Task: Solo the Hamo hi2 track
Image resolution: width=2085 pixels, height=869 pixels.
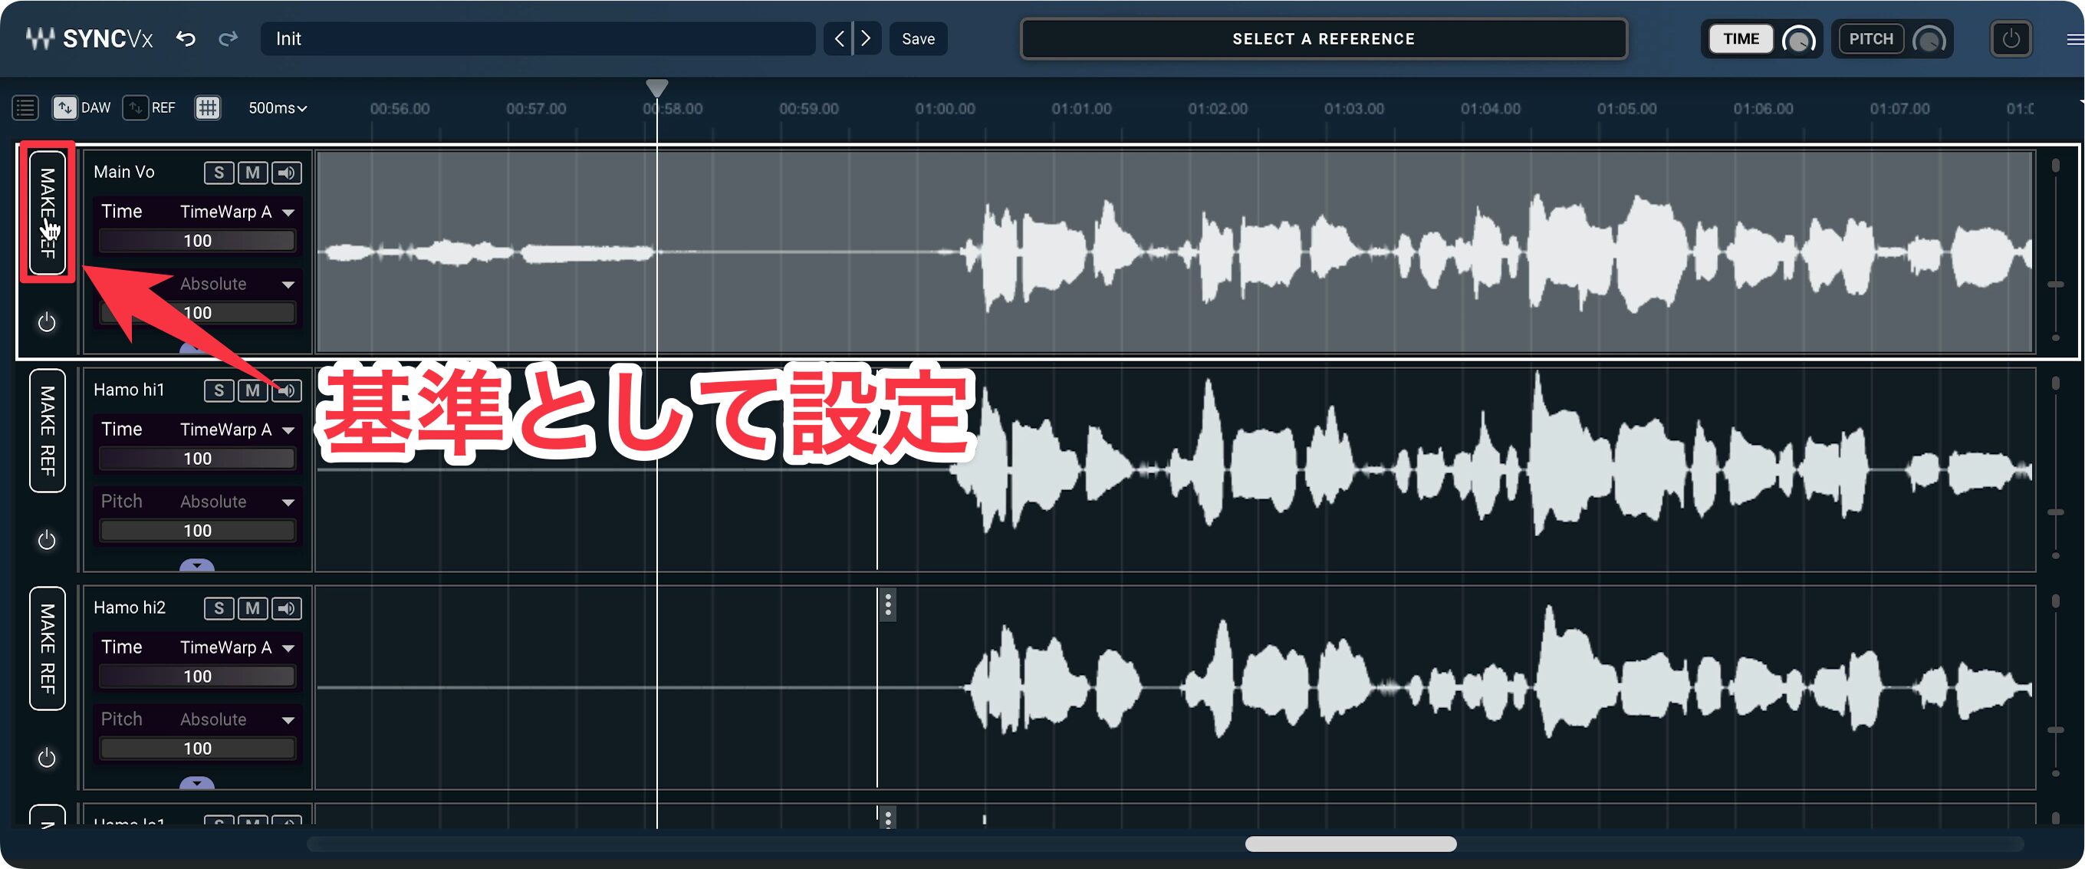Action: 219,608
